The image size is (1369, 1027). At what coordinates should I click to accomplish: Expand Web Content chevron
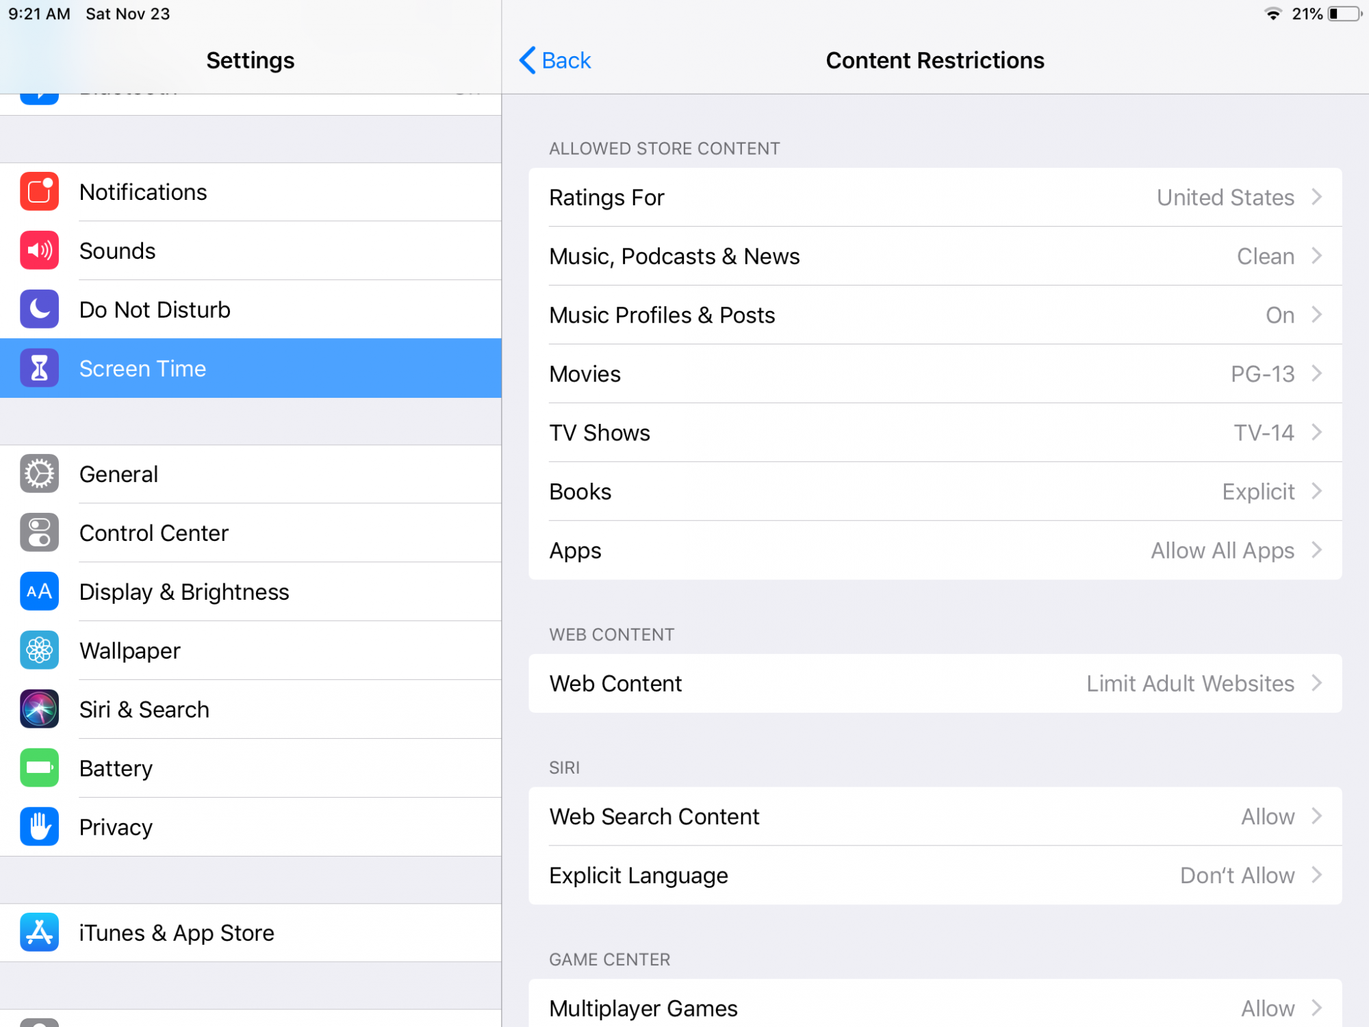coord(1316,683)
